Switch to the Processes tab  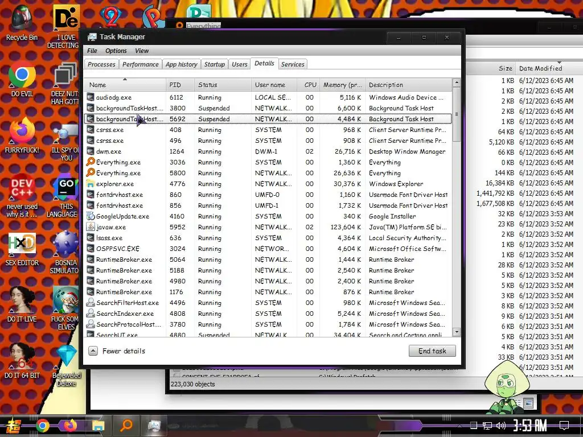click(101, 64)
